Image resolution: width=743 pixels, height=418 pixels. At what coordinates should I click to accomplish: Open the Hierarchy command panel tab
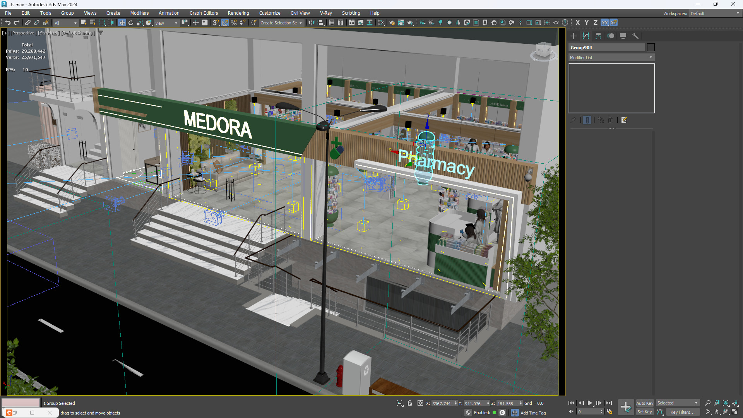598,36
